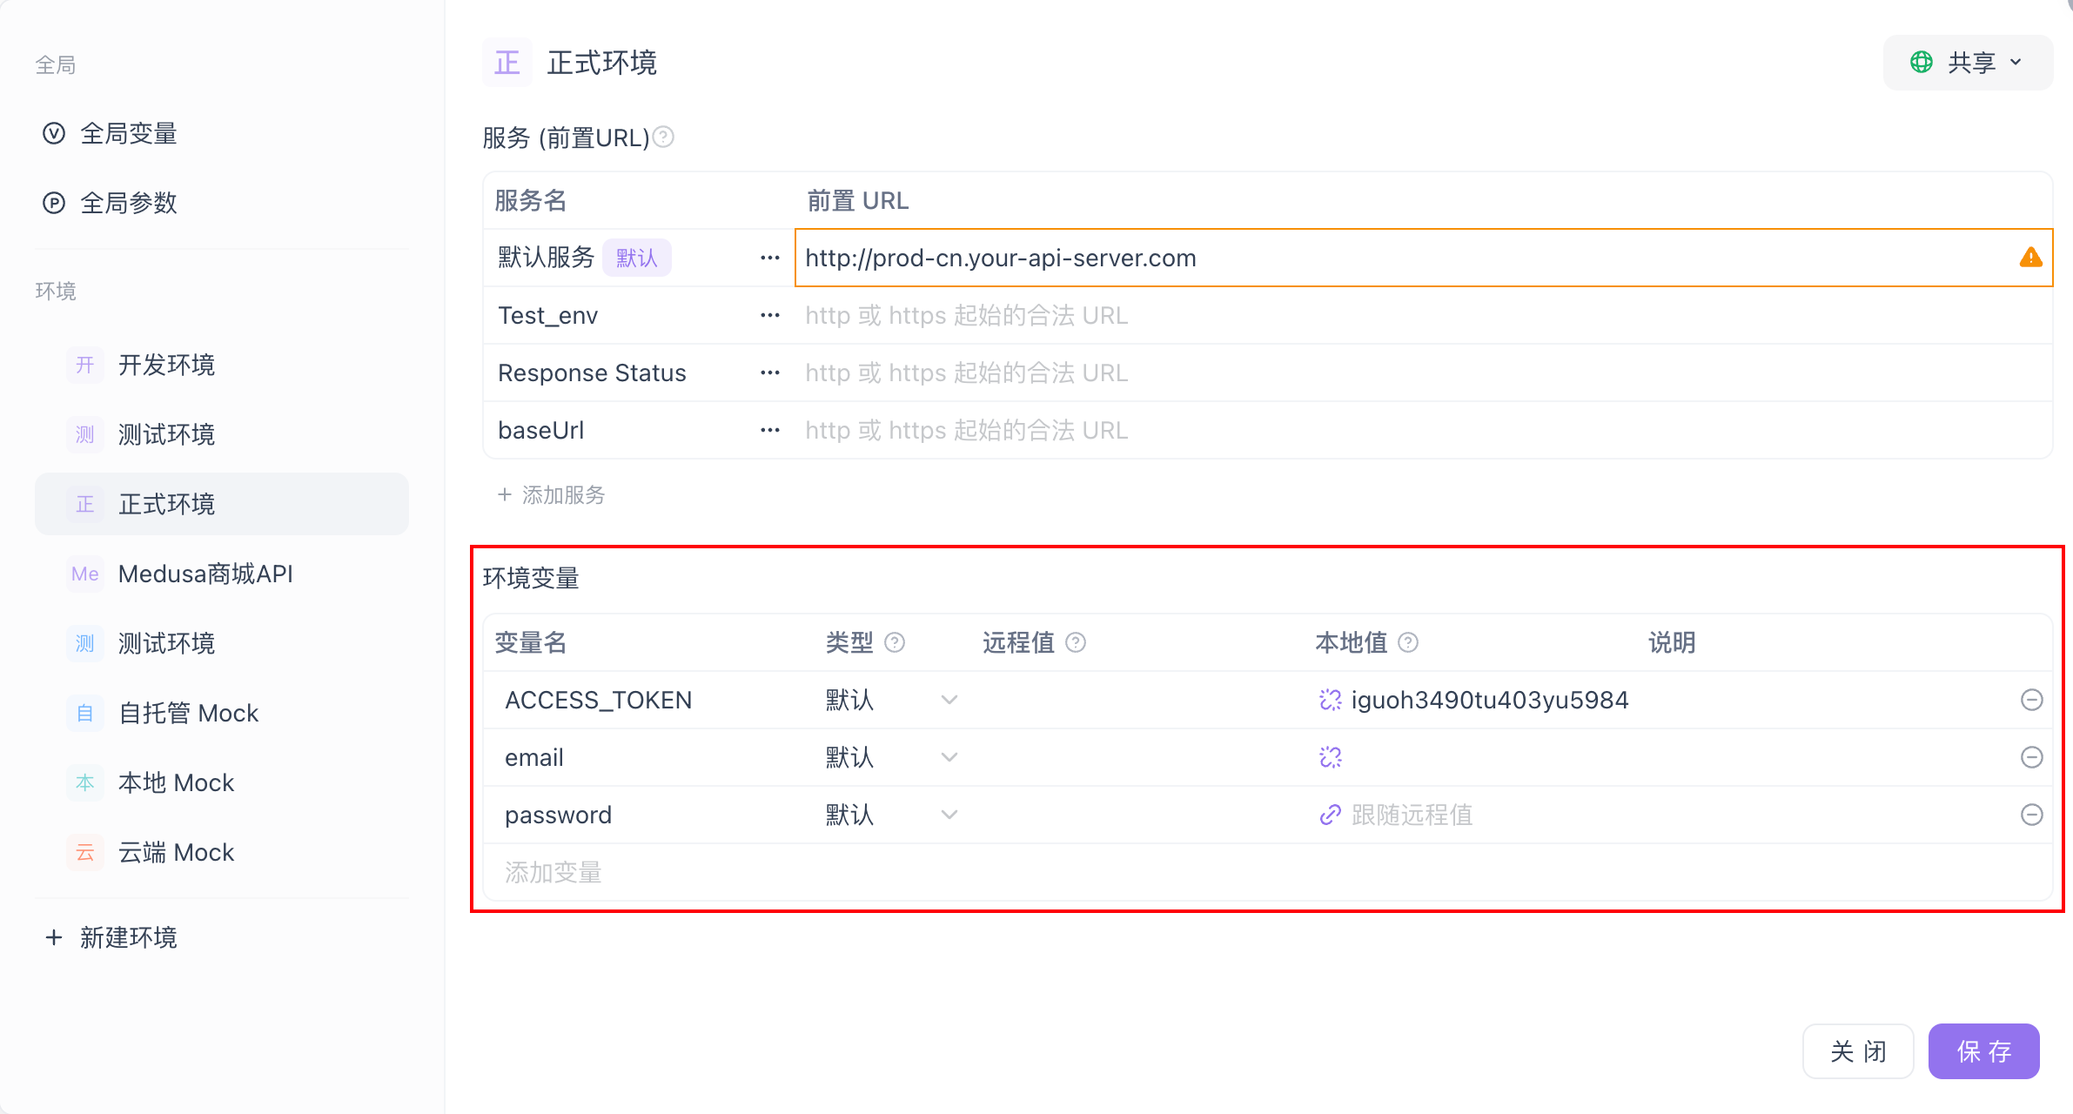Viewport: 2073px width, 1114px height.
Task: Delete the password variable with minus icon
Action: click(x=2031, y=815)
